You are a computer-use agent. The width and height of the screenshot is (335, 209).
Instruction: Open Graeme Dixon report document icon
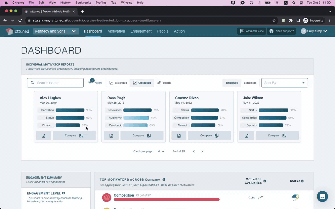click(179, 136)
